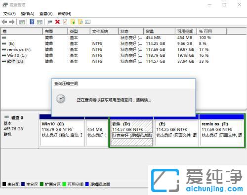Minimize the Disk Management window
247x195 pixels.
point(209,5)
